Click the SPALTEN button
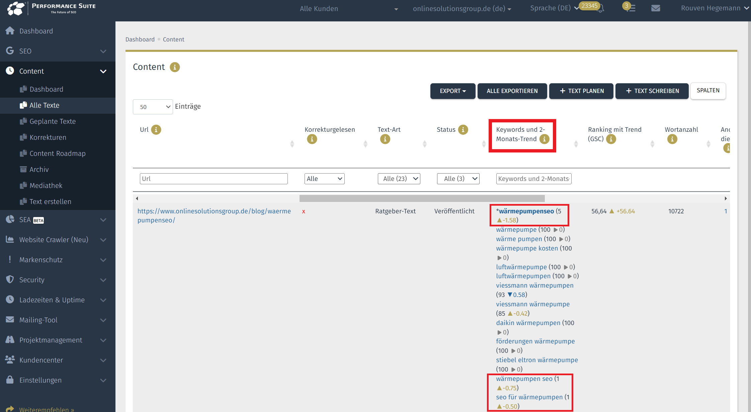Viewport: 751px width, 412px height. pyautogui.click(x=708, y=91)
